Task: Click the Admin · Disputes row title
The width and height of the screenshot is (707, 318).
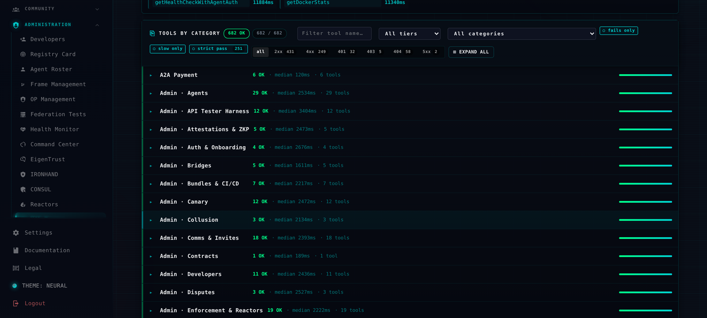Action: [x=187, y=292]
